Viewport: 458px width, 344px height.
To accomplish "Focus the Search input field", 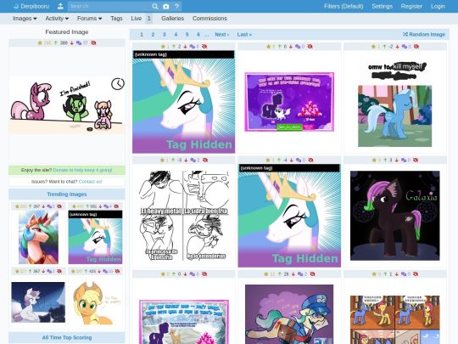I will tap(109, 6).
